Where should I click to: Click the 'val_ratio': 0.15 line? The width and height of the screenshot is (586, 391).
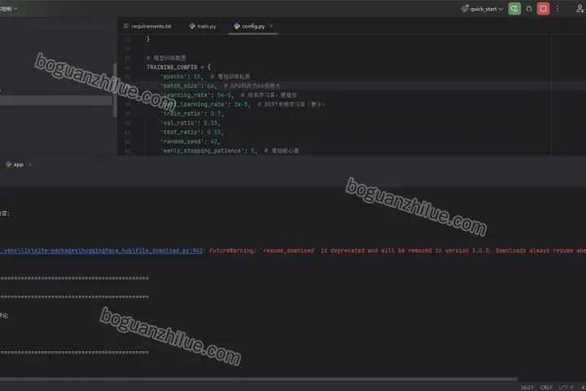click(x=190, y=123)
